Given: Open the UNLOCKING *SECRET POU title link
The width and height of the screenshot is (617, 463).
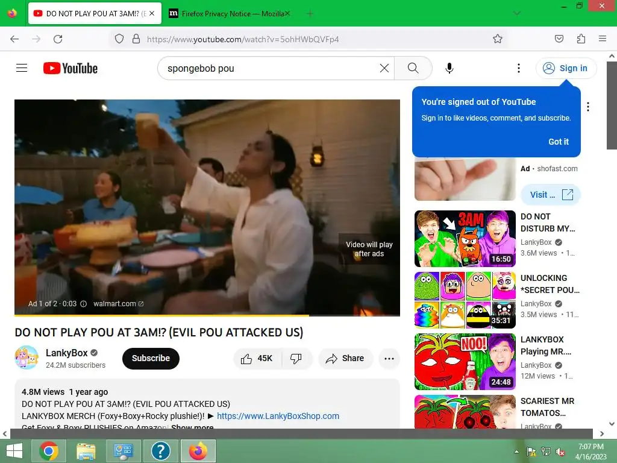Looking at the screenshot, I should [550, 284].
